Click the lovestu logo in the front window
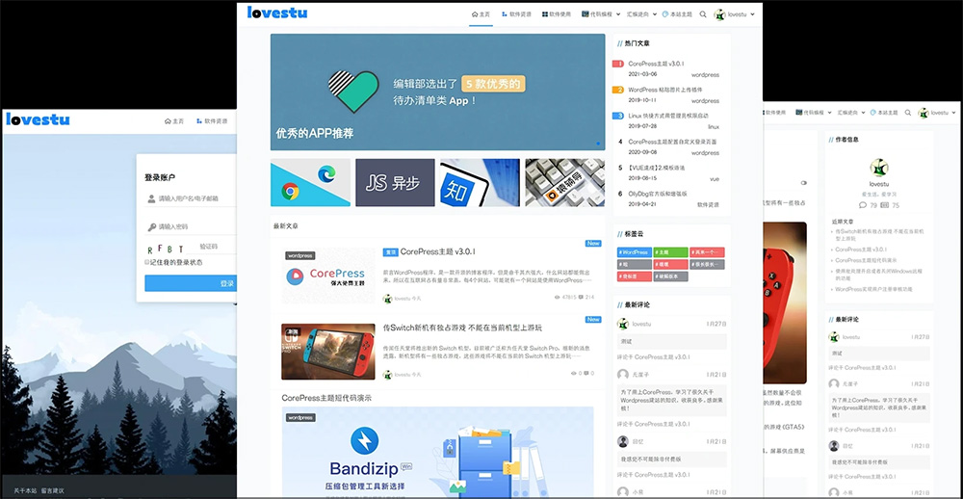The width and height of the screenshot is (963, 499). point(276,13)
